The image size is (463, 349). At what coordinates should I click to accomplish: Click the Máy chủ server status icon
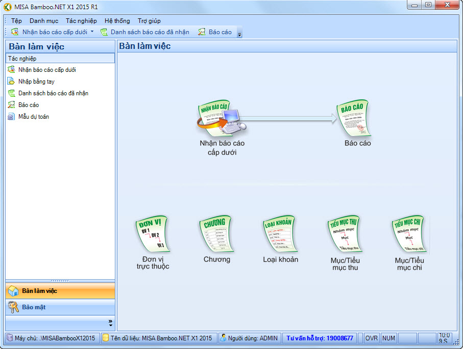coord(10,338)
